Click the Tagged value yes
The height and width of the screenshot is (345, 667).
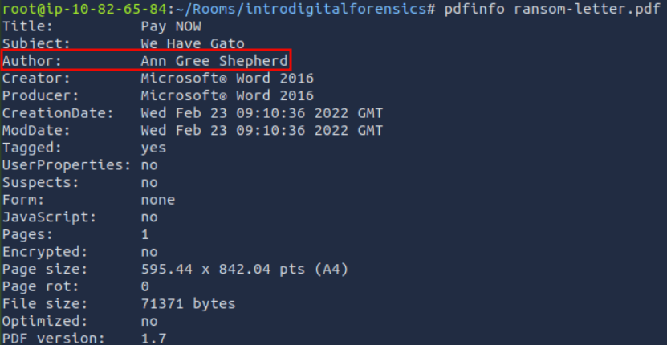tap(153, 148)
